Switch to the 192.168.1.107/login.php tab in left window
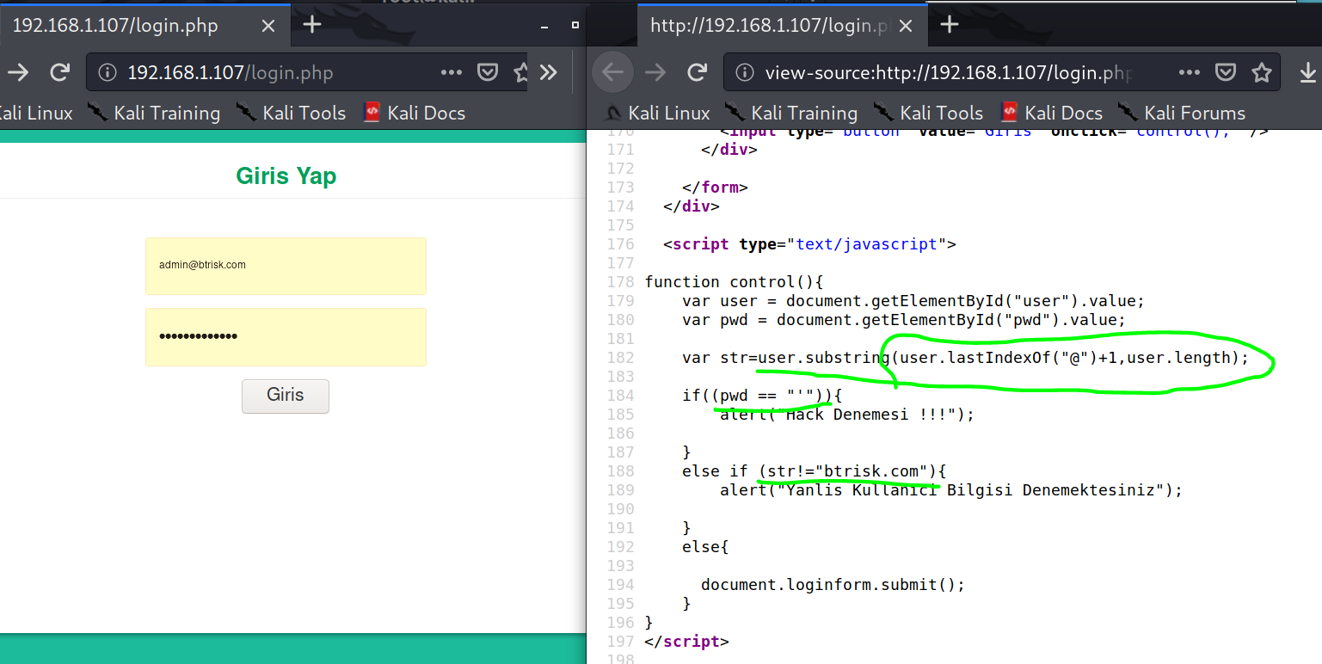 (x=116, y=26)
